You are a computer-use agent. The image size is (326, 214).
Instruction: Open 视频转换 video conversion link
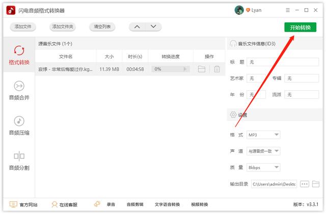point(200,205)
